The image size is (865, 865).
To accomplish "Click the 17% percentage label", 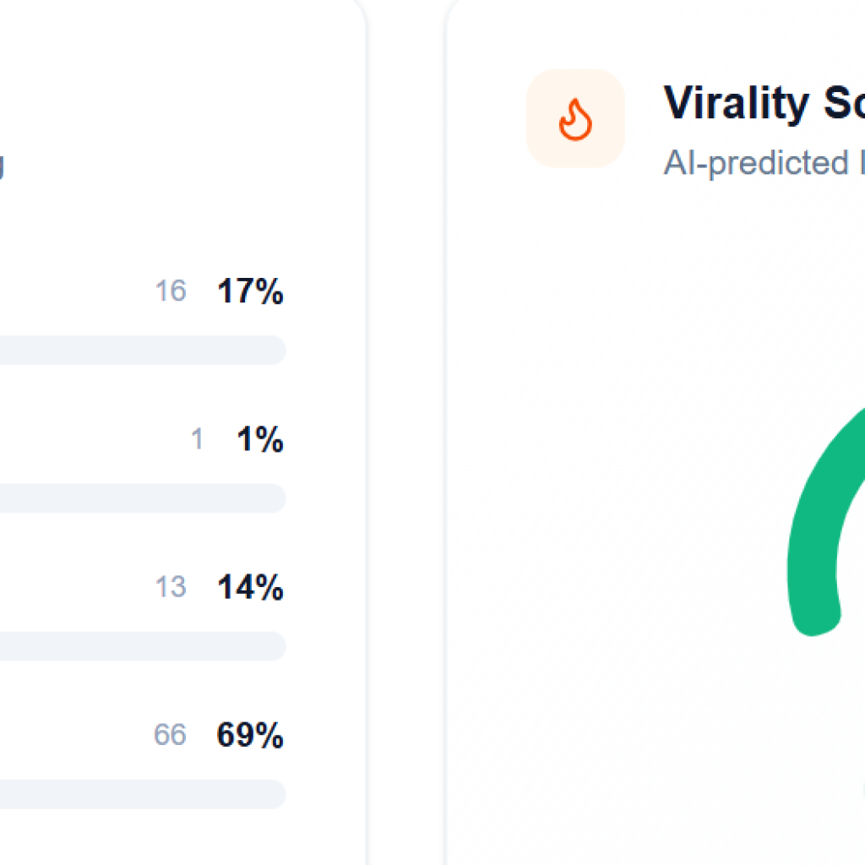I will (x=250, y=291).
